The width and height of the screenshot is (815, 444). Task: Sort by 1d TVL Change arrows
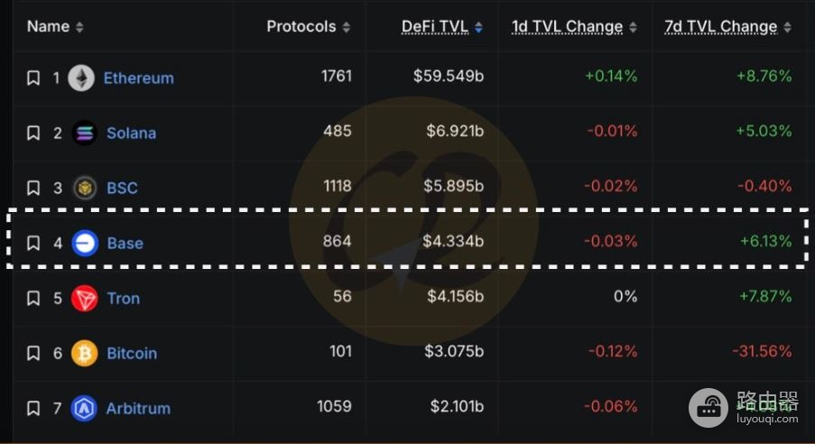pos(633,27)
